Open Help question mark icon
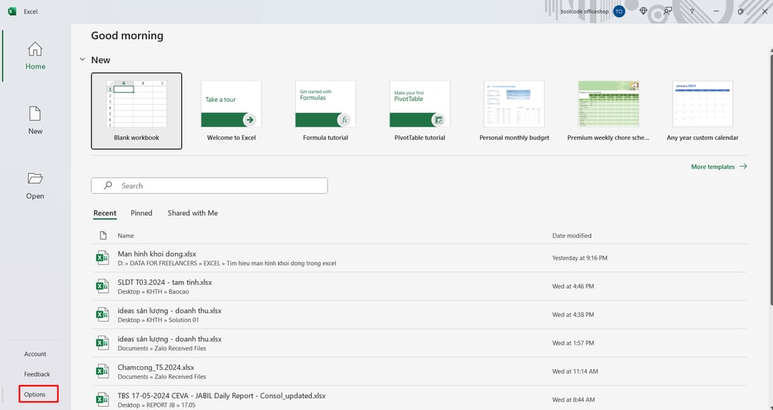The height and width of the screenshot is (410, 773). pos(691,11)
